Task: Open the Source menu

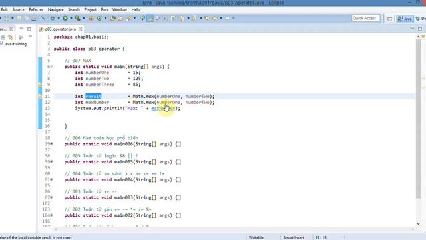Action: pyautogui.click(x=18, y=9)
